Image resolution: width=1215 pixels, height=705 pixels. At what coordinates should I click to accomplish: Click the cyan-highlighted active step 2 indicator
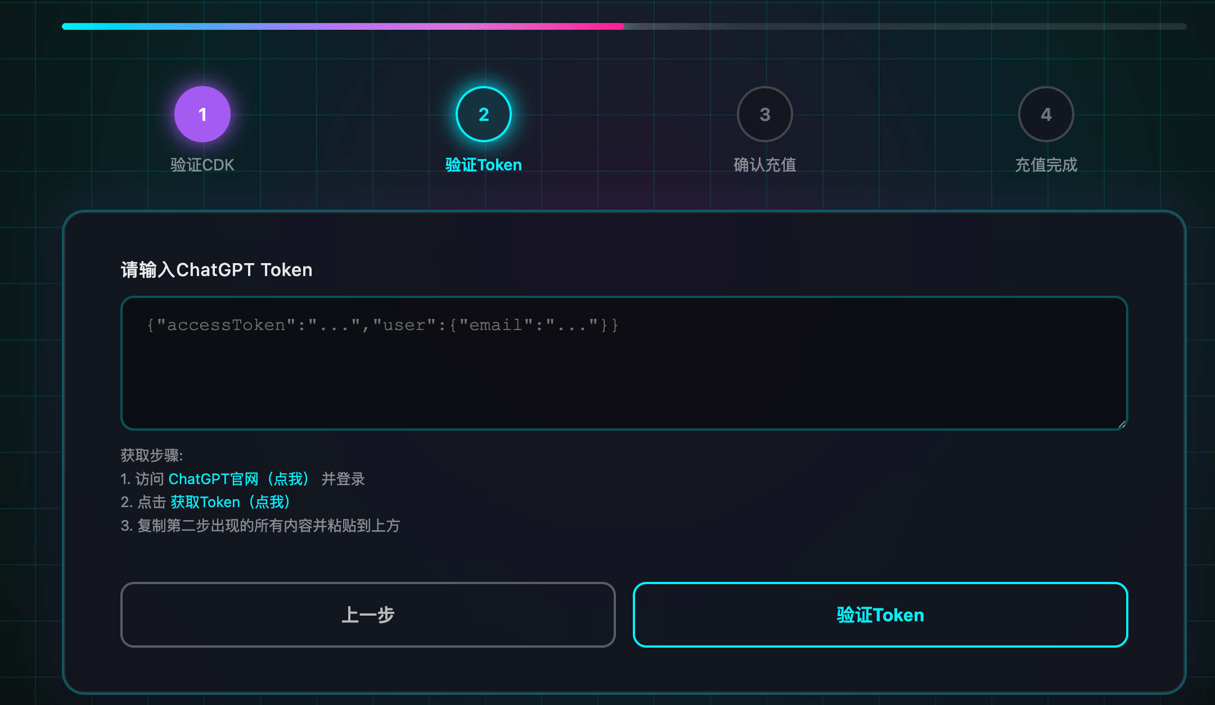[483, 114]
